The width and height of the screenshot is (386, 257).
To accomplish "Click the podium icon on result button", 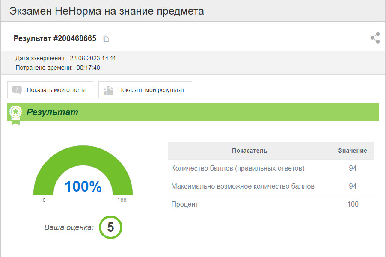I will coord(108,90).
